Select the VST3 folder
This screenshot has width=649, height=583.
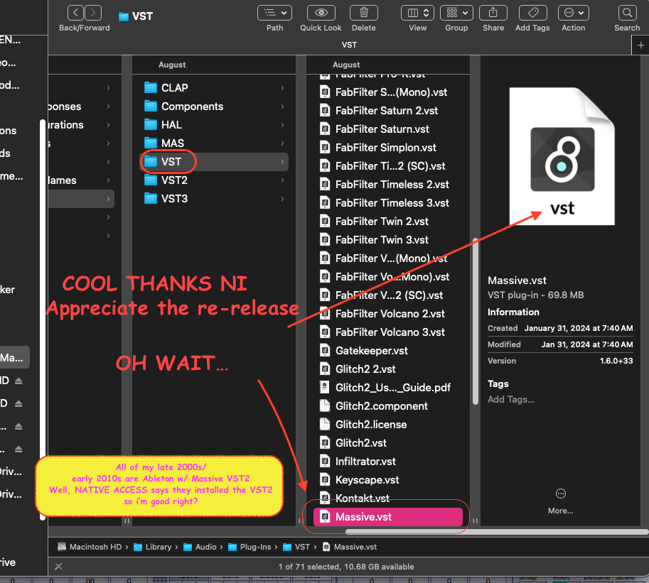[174, 199]
